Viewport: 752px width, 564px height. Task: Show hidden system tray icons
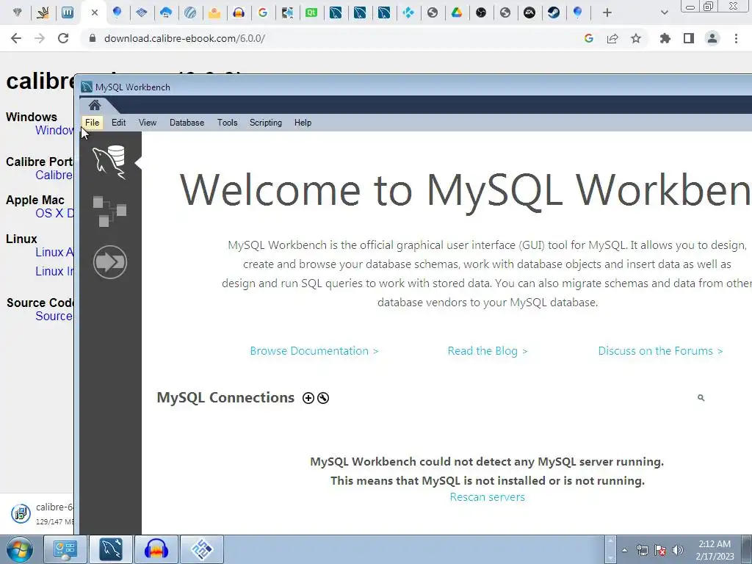click(x=624, y=550)
